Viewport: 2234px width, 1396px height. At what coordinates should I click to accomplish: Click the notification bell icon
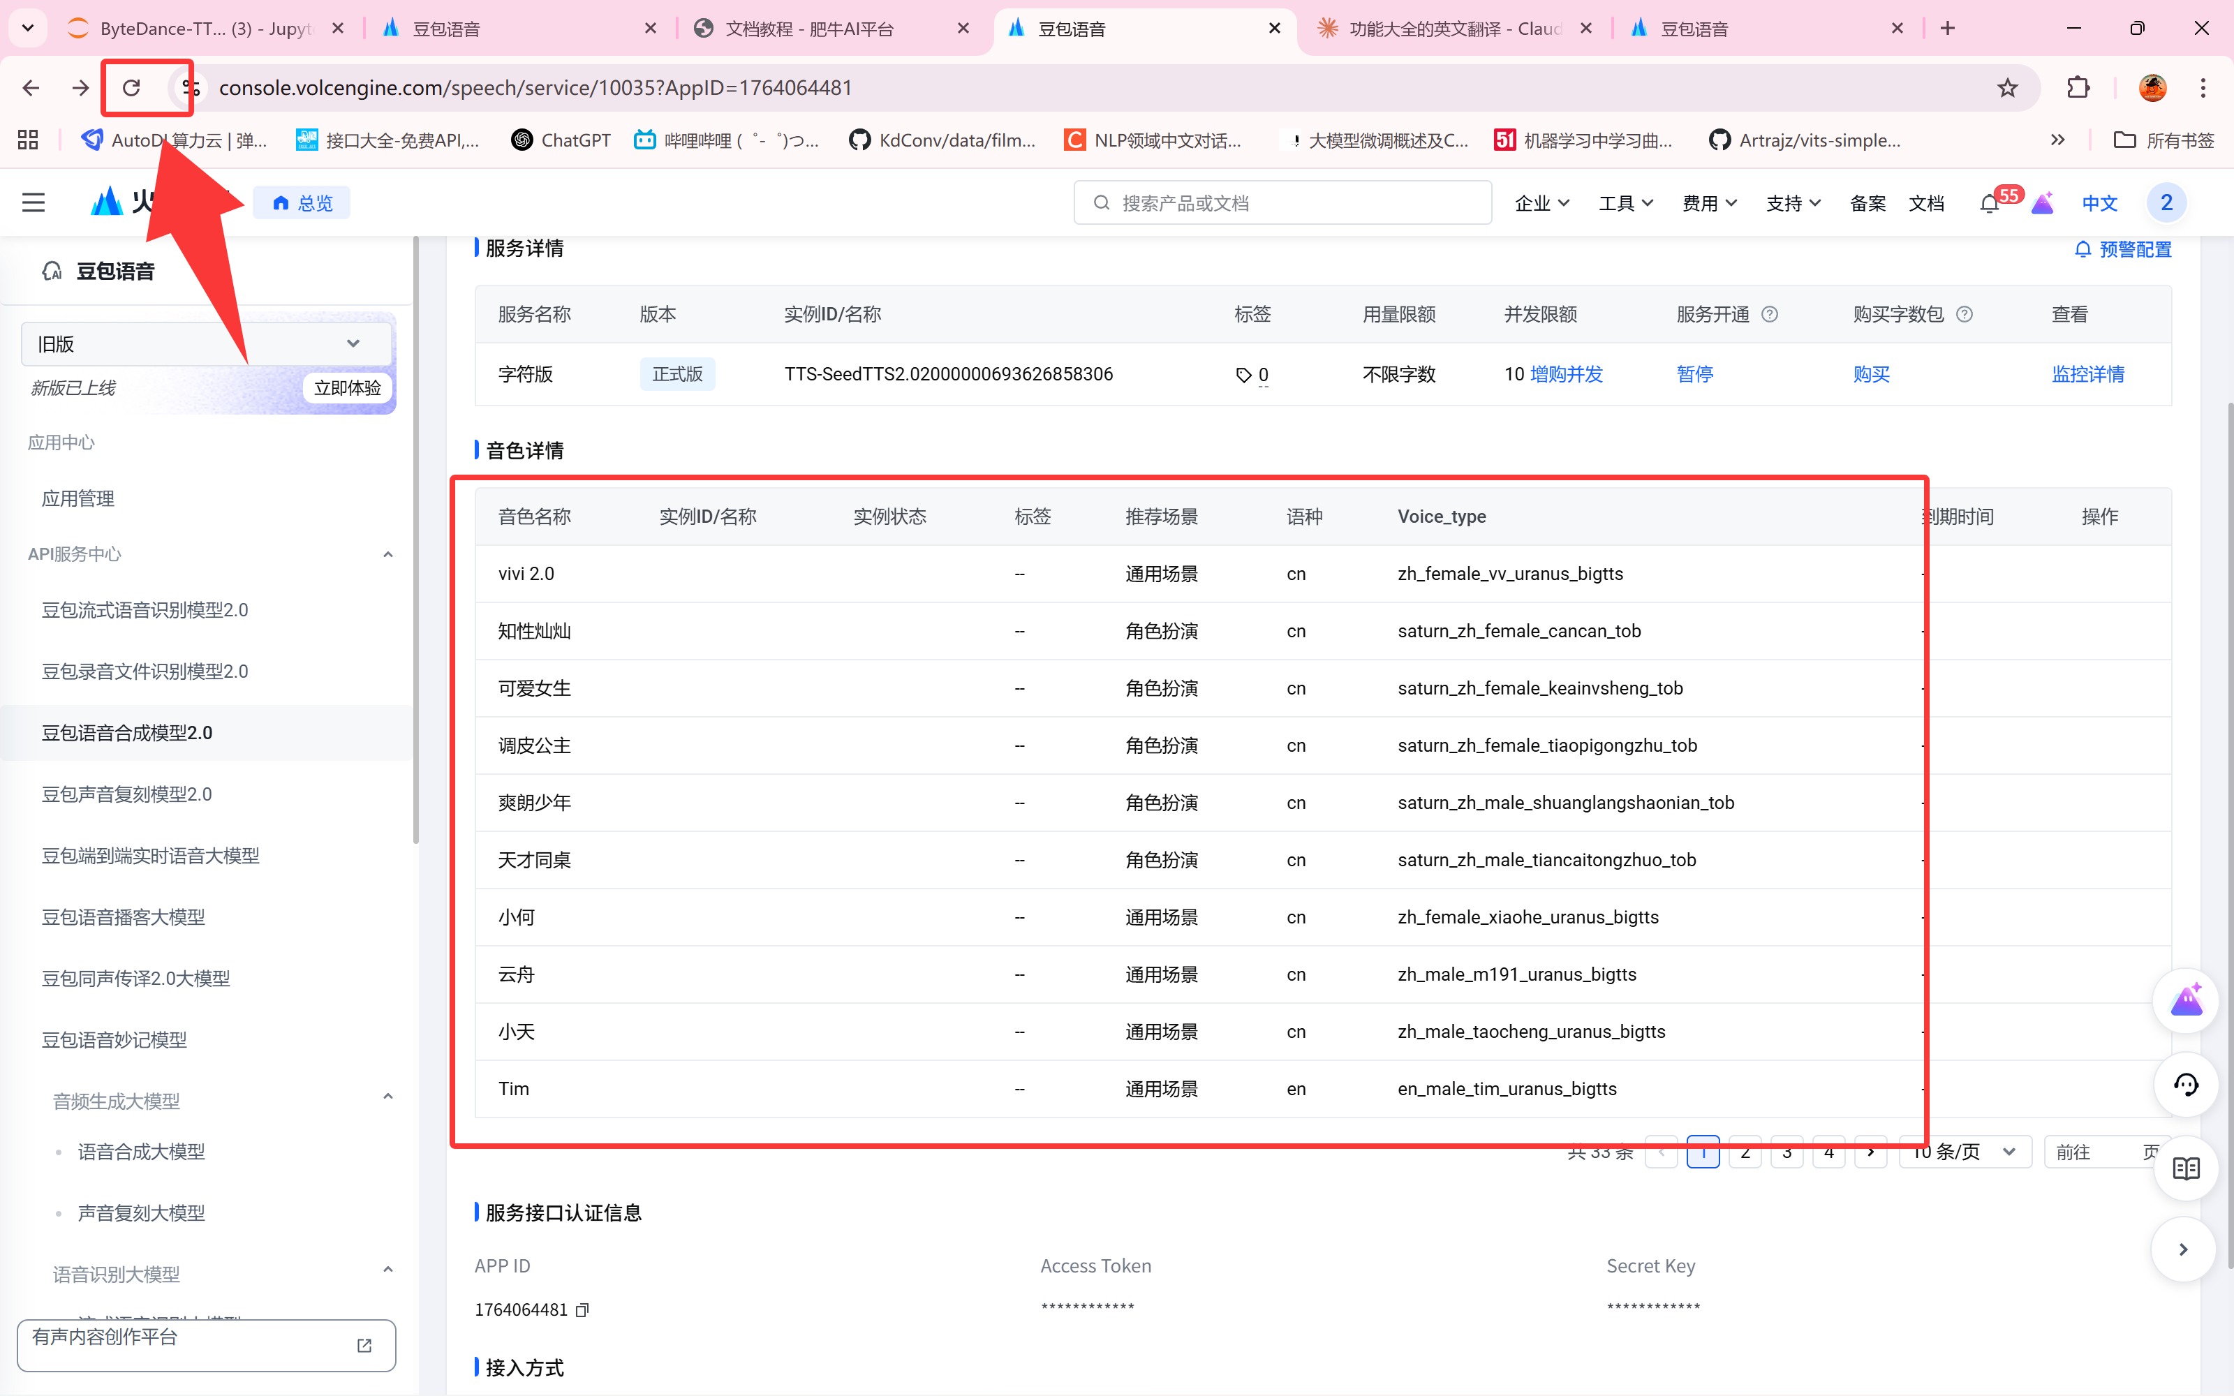(x=1988, y=204)
